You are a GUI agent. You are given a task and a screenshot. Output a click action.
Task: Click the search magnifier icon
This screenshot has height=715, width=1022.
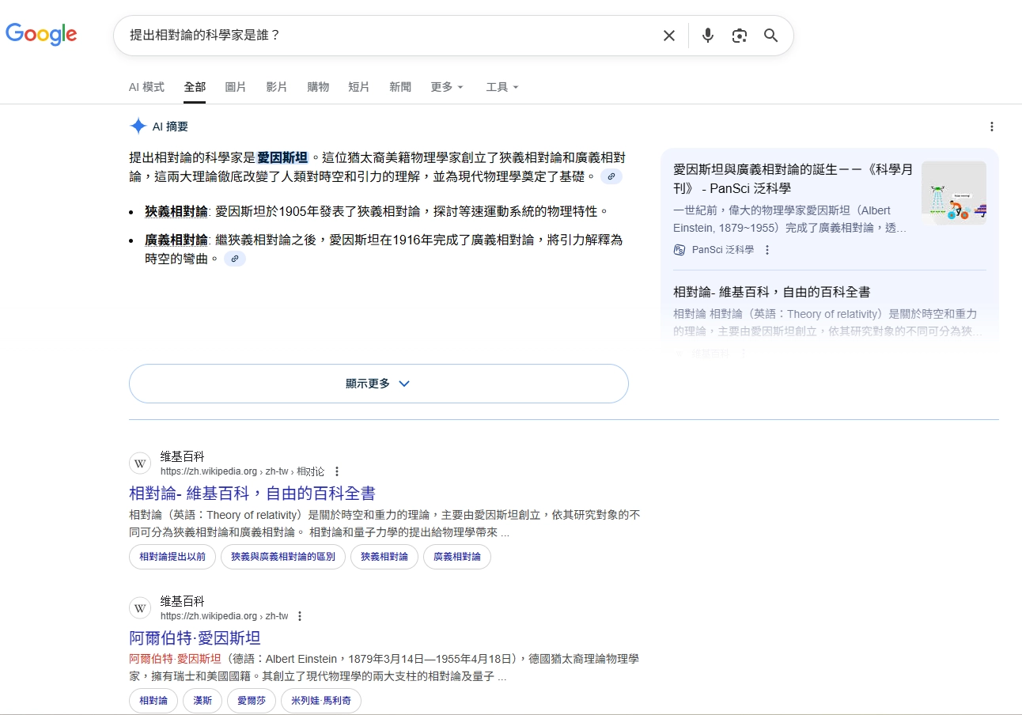(x=770, y=35)
